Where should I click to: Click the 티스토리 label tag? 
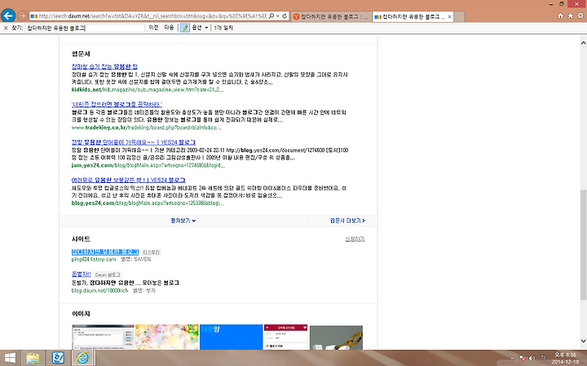pos(152,252)
